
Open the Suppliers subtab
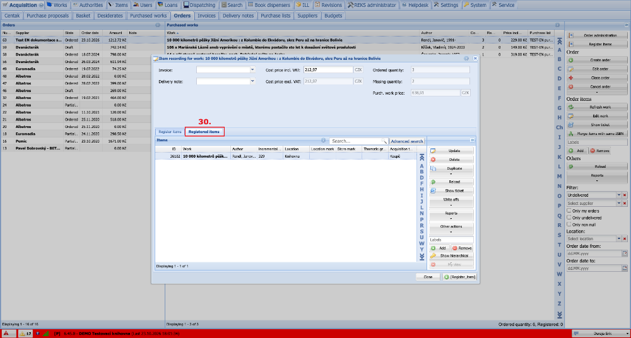click(x=307, y=16)
